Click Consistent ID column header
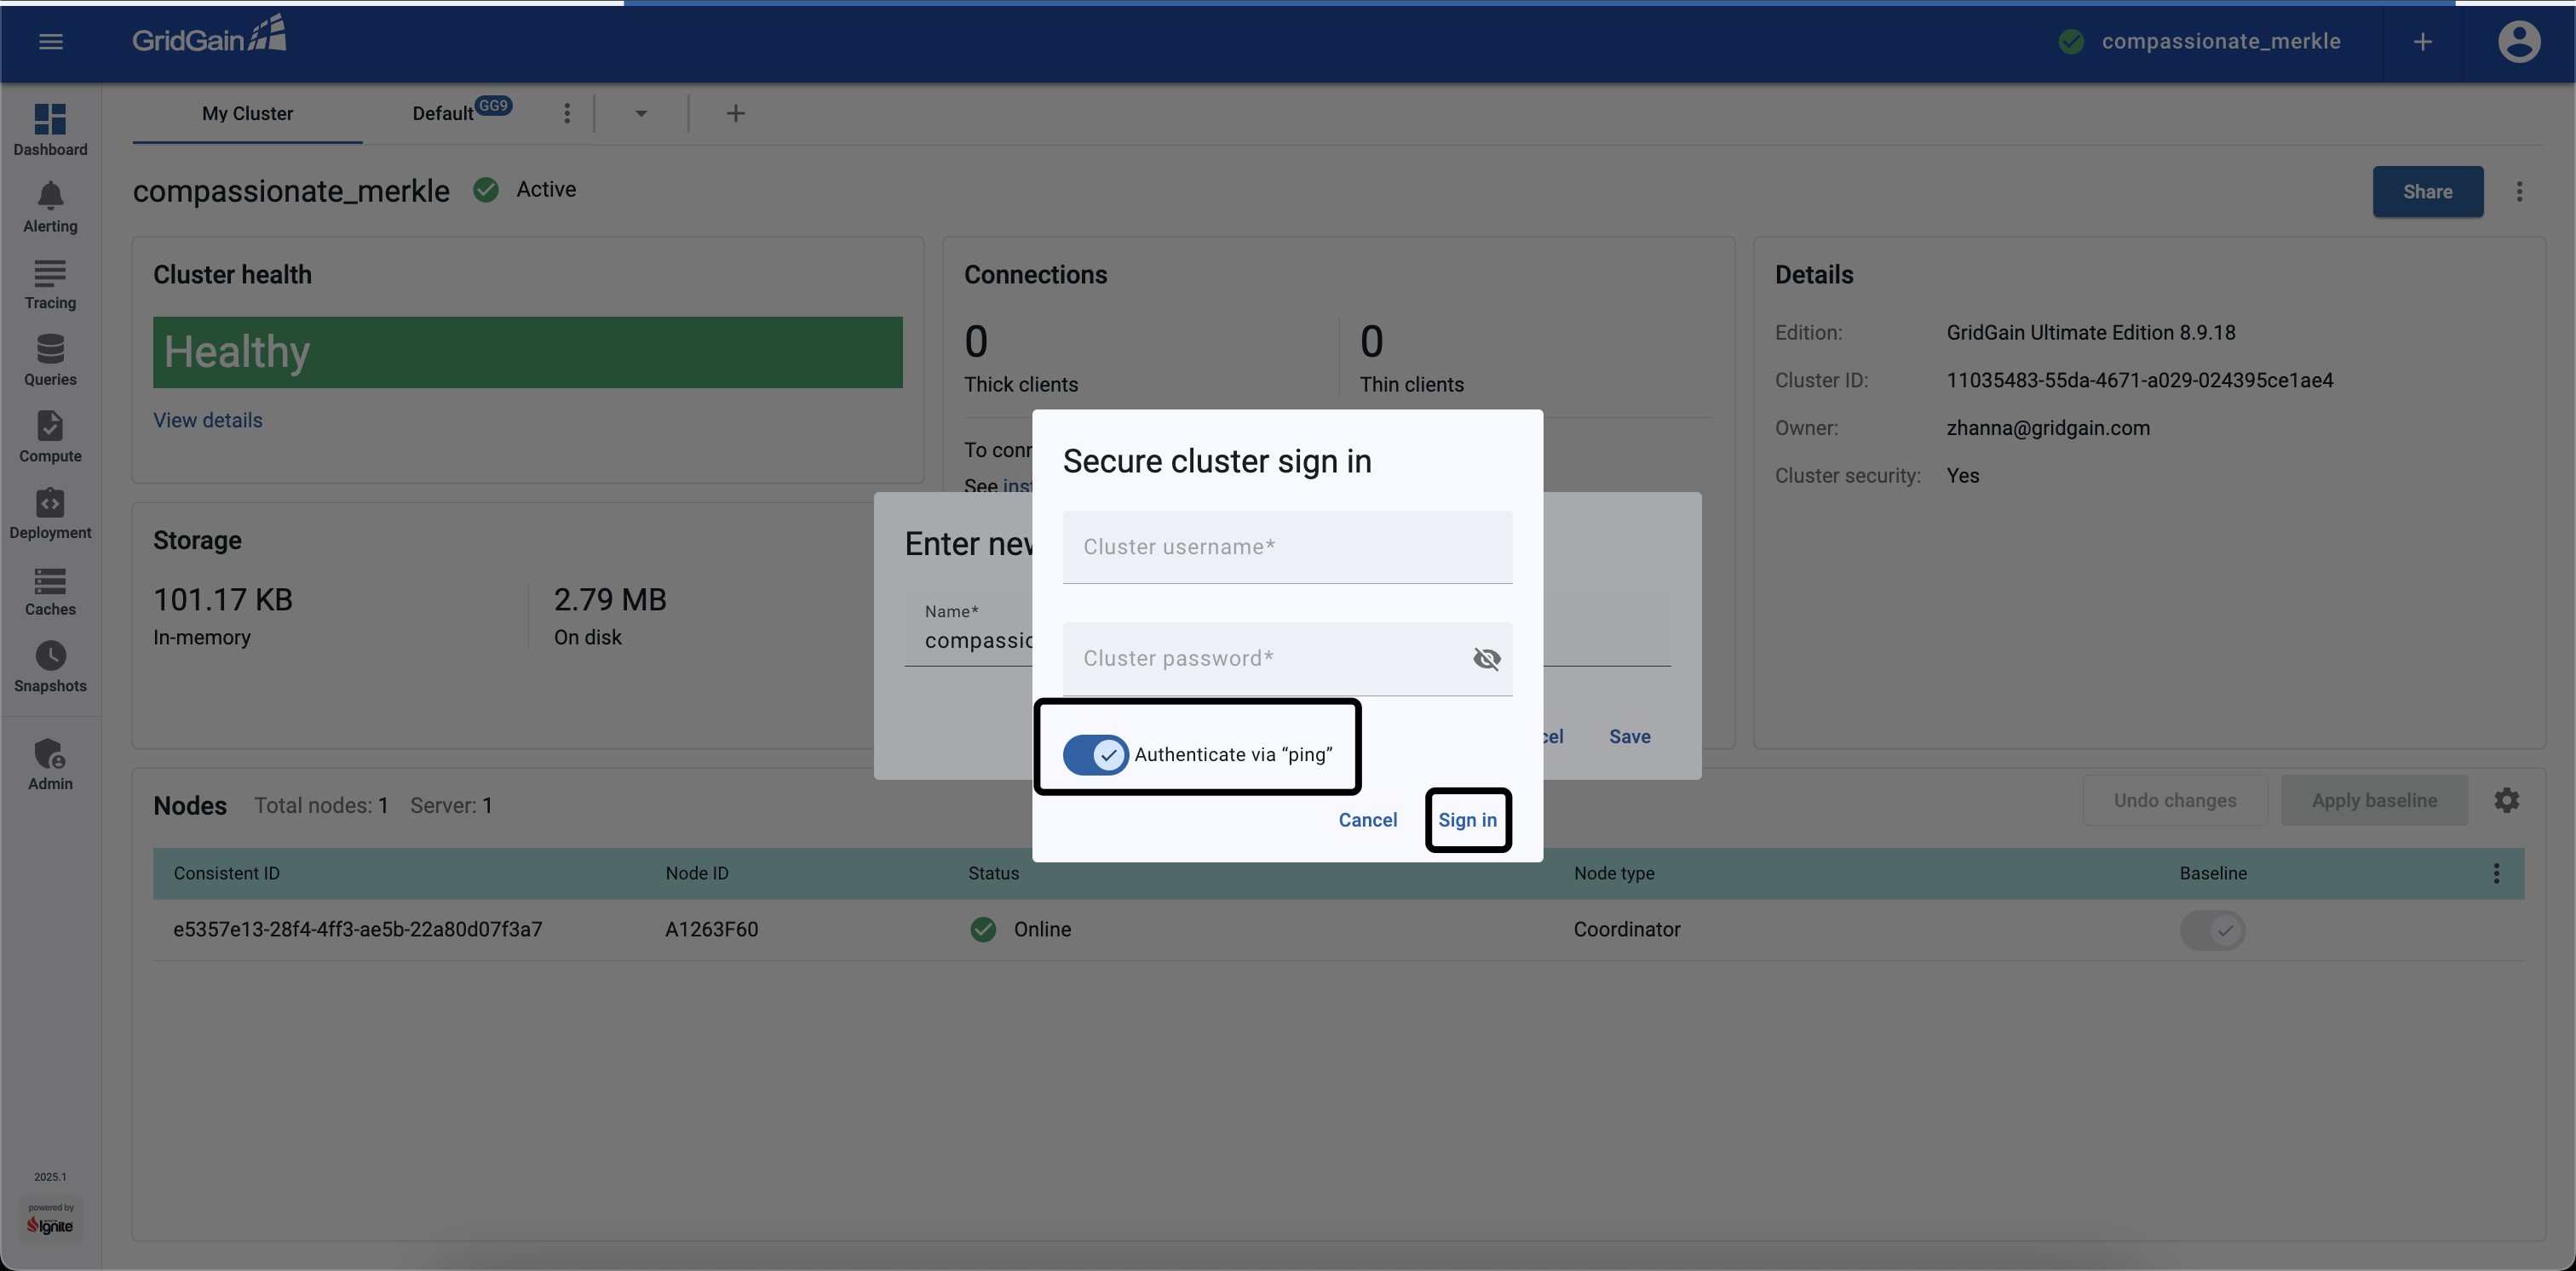Screen dimensions: 2576x1271 point(226,873)
